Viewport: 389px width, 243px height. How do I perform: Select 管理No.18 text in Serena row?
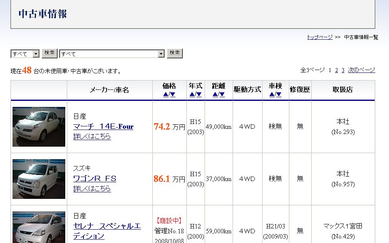pyautogui.click(x=169, y=231)
